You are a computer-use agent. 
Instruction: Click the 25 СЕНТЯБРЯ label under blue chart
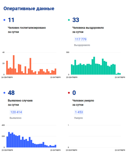pyautogui.click(x=7, y=150)
